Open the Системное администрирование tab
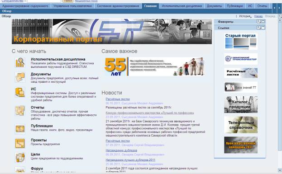 coord(118,6)
